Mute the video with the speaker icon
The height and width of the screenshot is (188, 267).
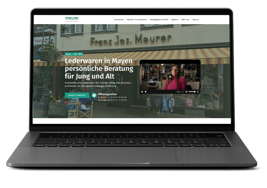pyautogui.click(x=186, y=92)
